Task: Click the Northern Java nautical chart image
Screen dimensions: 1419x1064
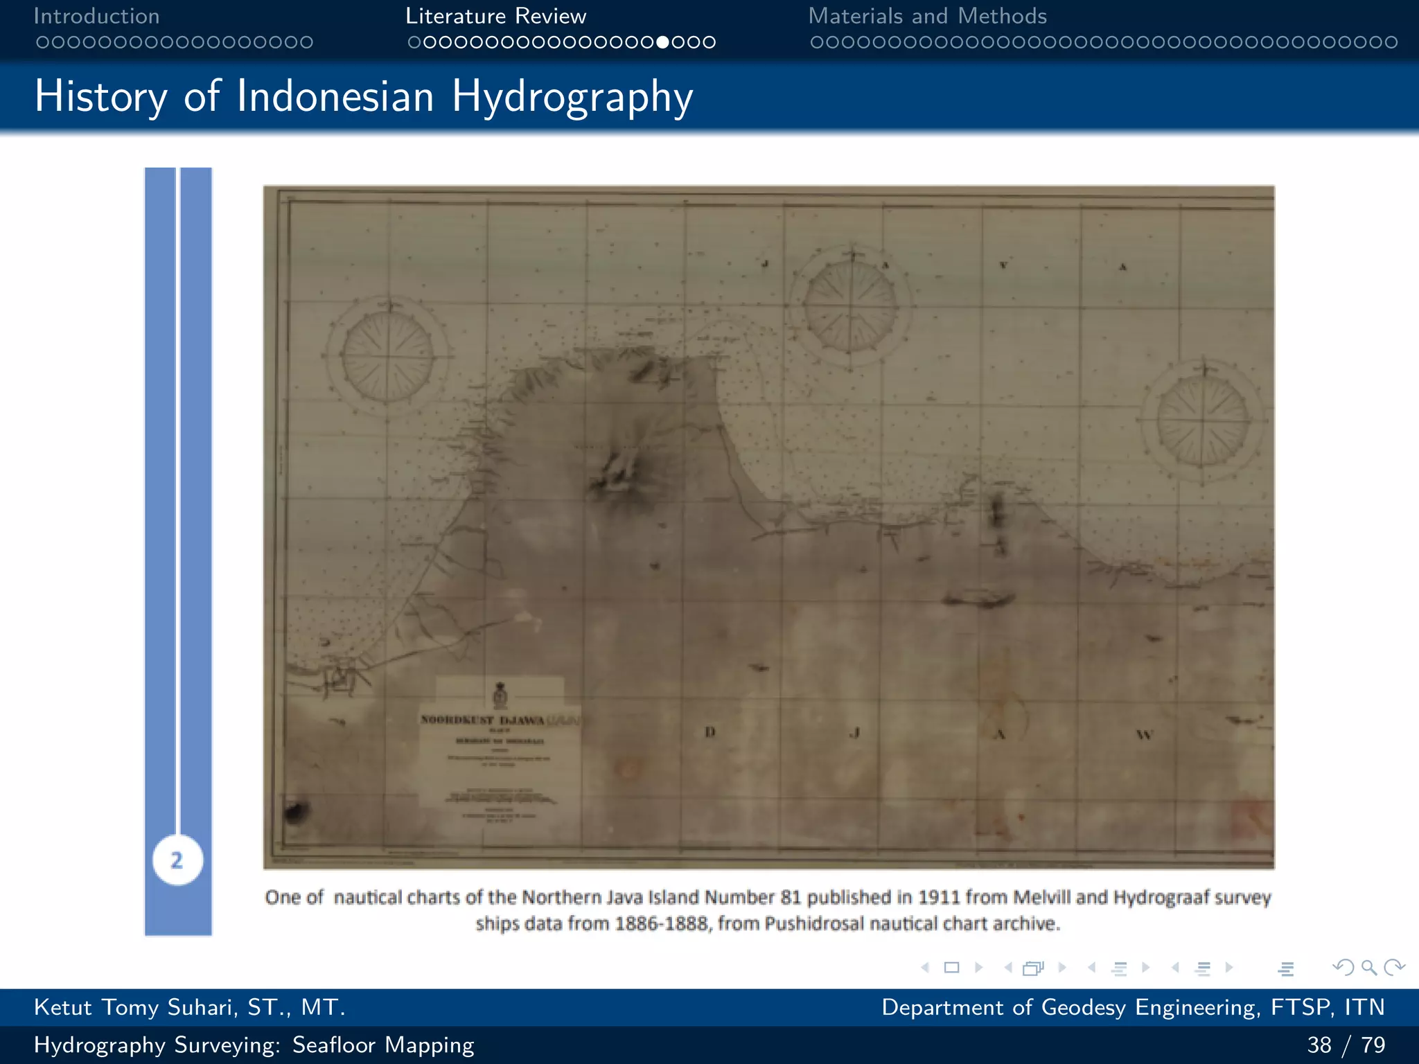Action: point(768,527)
